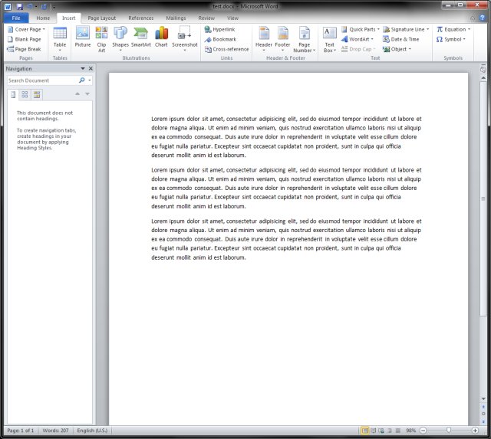Open Navigation pane options dropdown arrow

pos(83,68)
